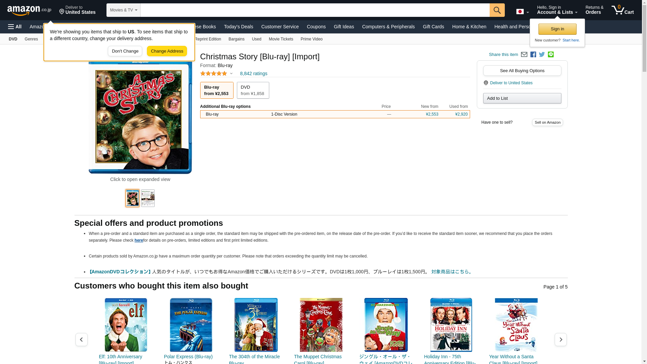647x364 pixels.
Task: Click the Change Address button
Action: (167, 51)
